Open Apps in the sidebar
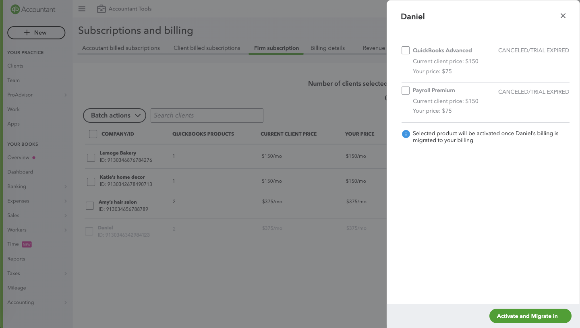This screenshot has width=580, height=328. click(13, 124)
